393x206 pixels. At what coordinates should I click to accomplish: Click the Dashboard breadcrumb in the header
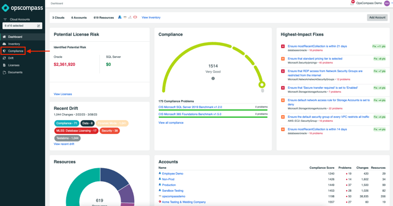pyautogui.click(x=57, y=3)
